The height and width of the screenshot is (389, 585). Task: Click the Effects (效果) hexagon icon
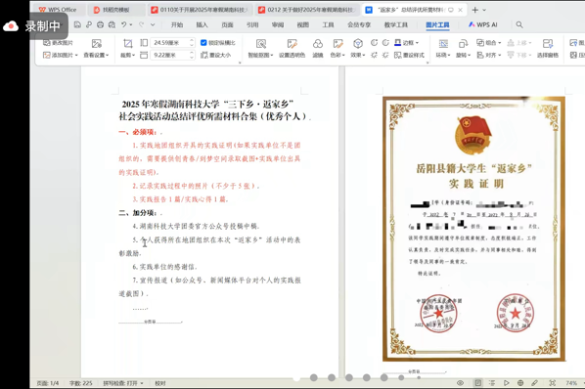pos(358,44)
